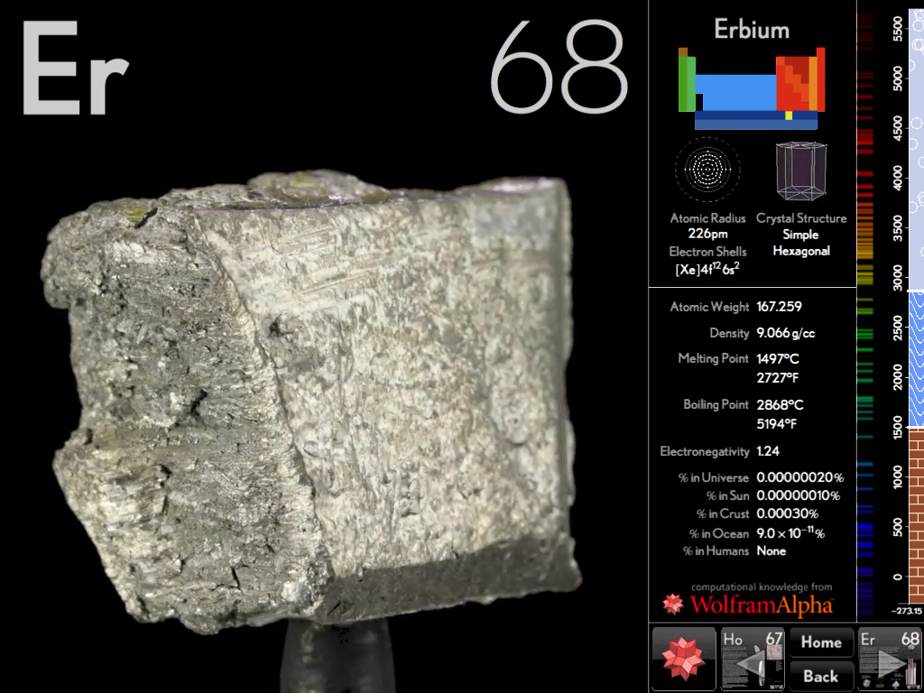Click the hexagonal crystal structure diagram
This screenshot has height=693, width=924.
(802, 171)
